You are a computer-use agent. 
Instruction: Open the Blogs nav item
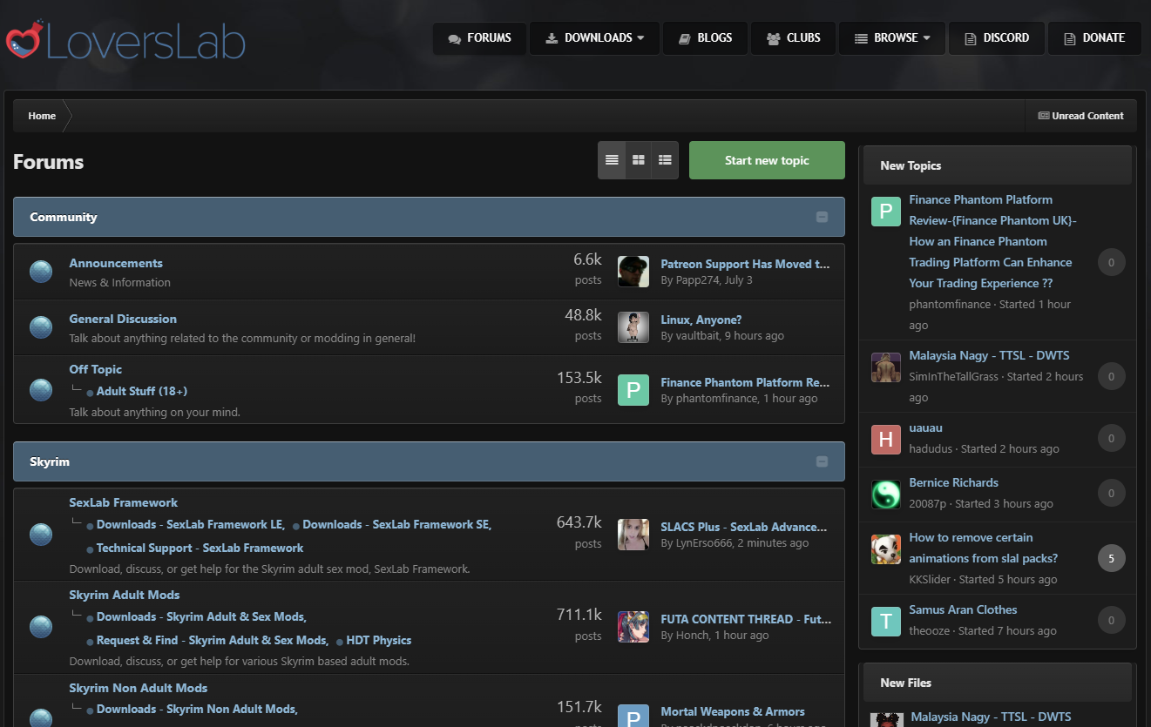point(705,38)
